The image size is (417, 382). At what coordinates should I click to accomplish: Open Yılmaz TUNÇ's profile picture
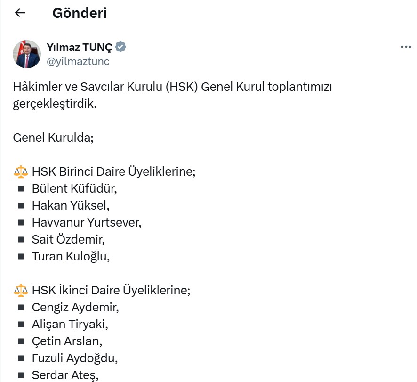(x=27, y=54)
